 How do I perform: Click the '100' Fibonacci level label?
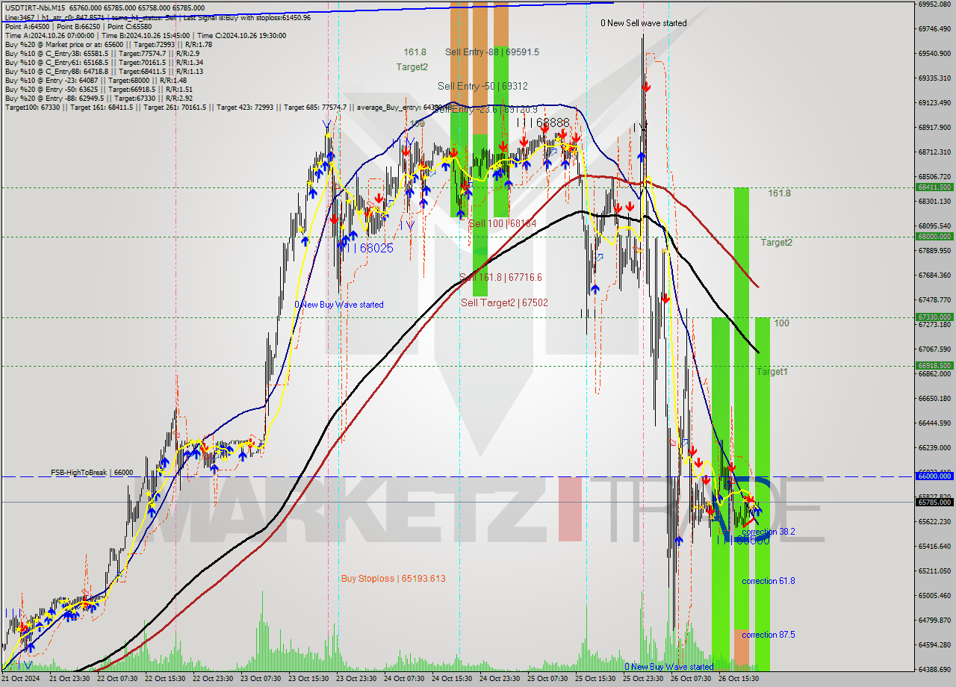point(781,323)
